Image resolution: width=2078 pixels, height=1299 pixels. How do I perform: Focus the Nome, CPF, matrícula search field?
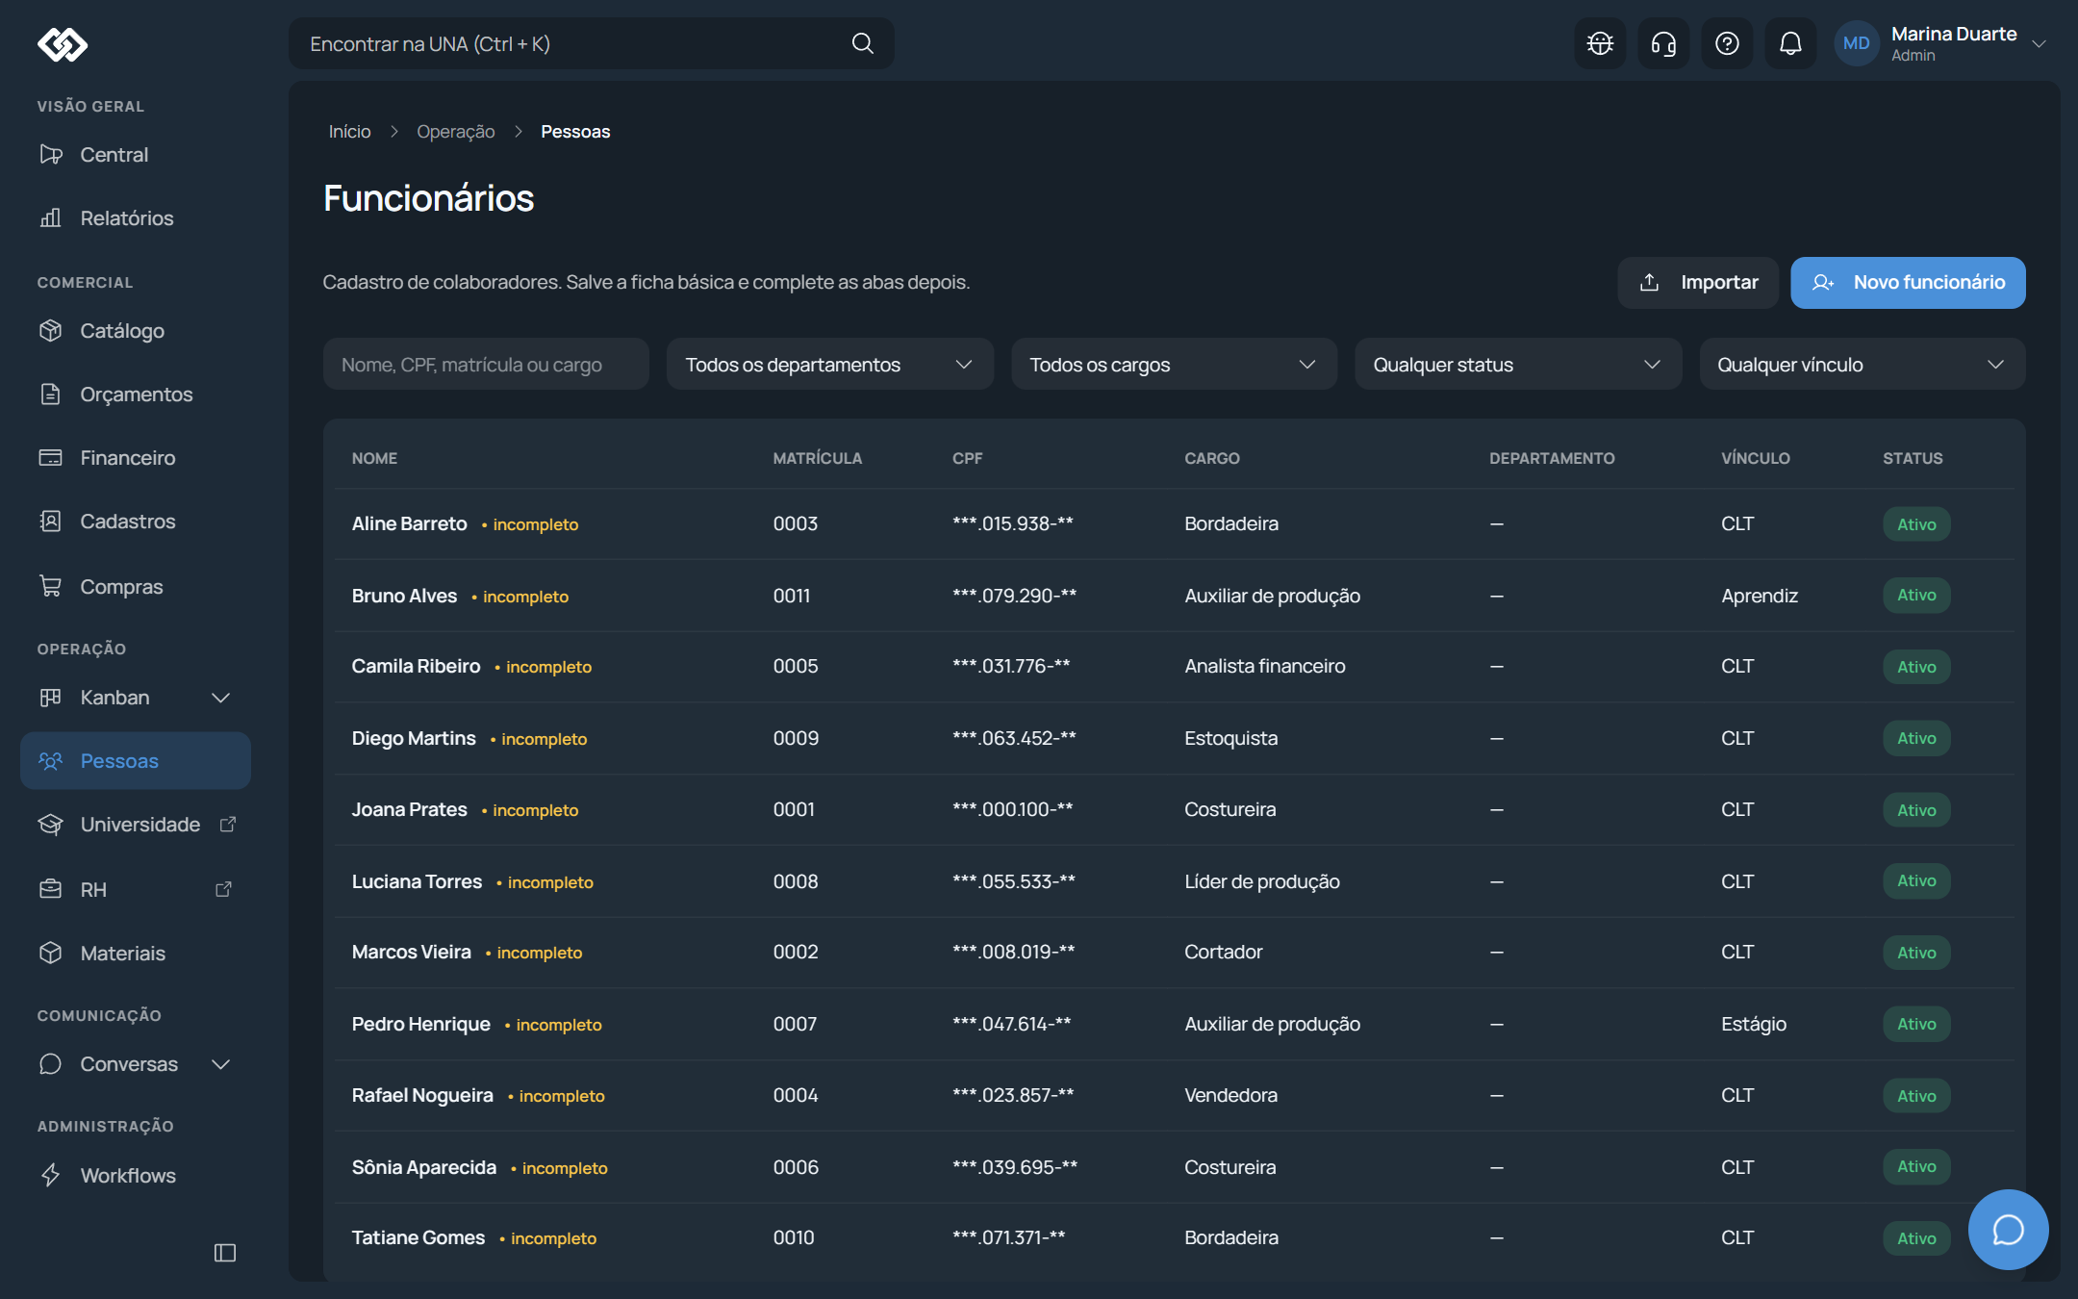(x=486, y=364)
